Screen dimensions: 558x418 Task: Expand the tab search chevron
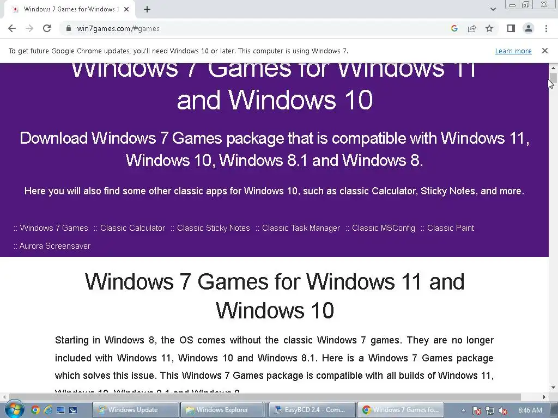pos(493,9)
